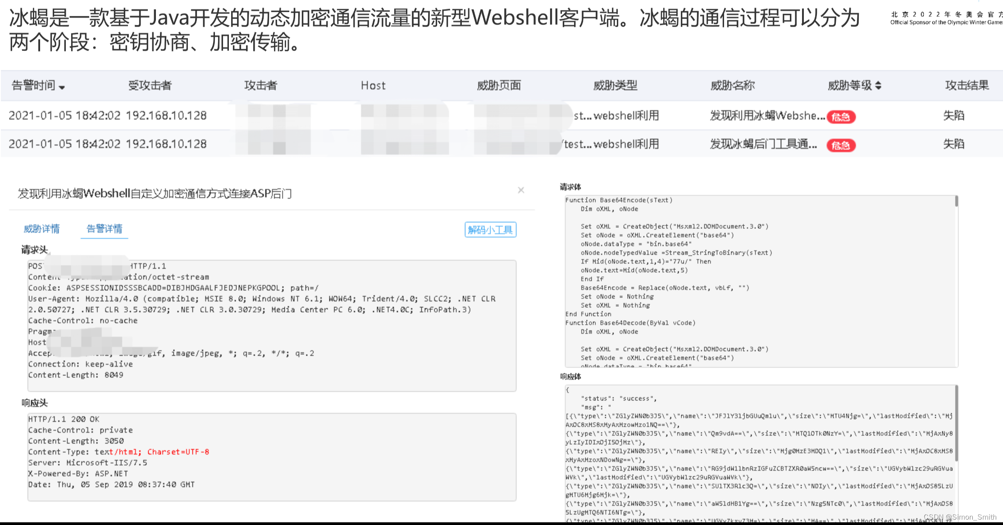Viewport: 1003px width, 525px height.
Task: Select second row victim IP 192.168.10.128
Action: pyautogui.click(x=166, y=144)
